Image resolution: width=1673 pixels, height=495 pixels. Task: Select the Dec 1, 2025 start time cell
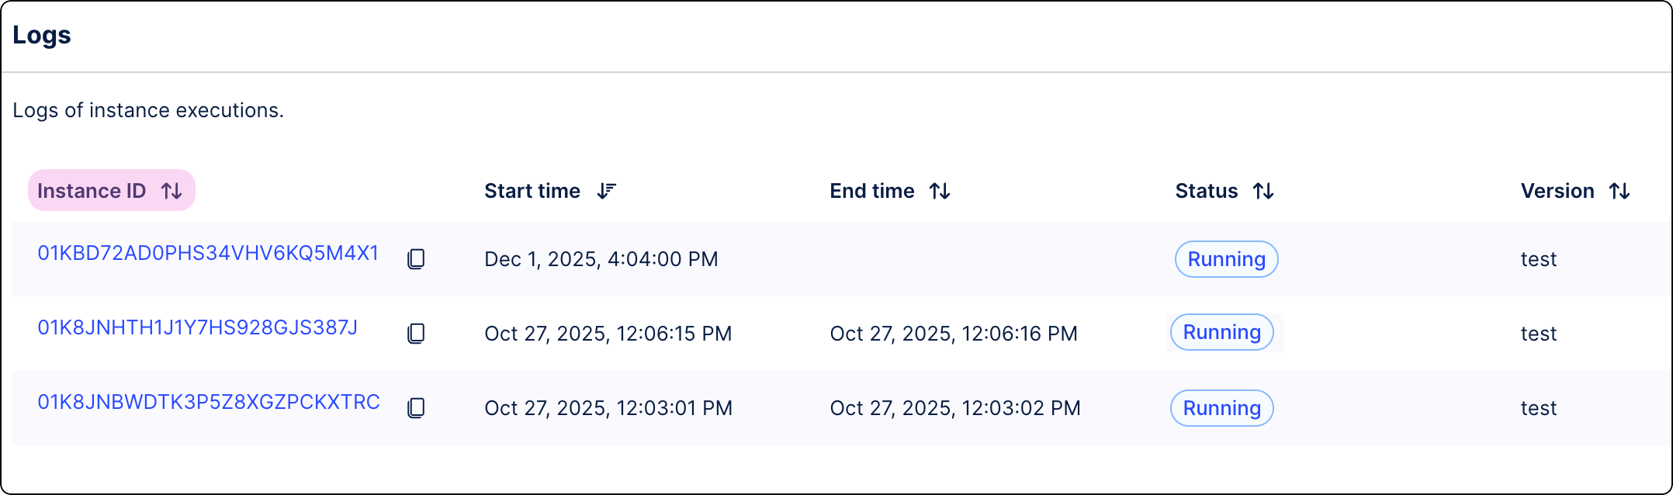601,259
